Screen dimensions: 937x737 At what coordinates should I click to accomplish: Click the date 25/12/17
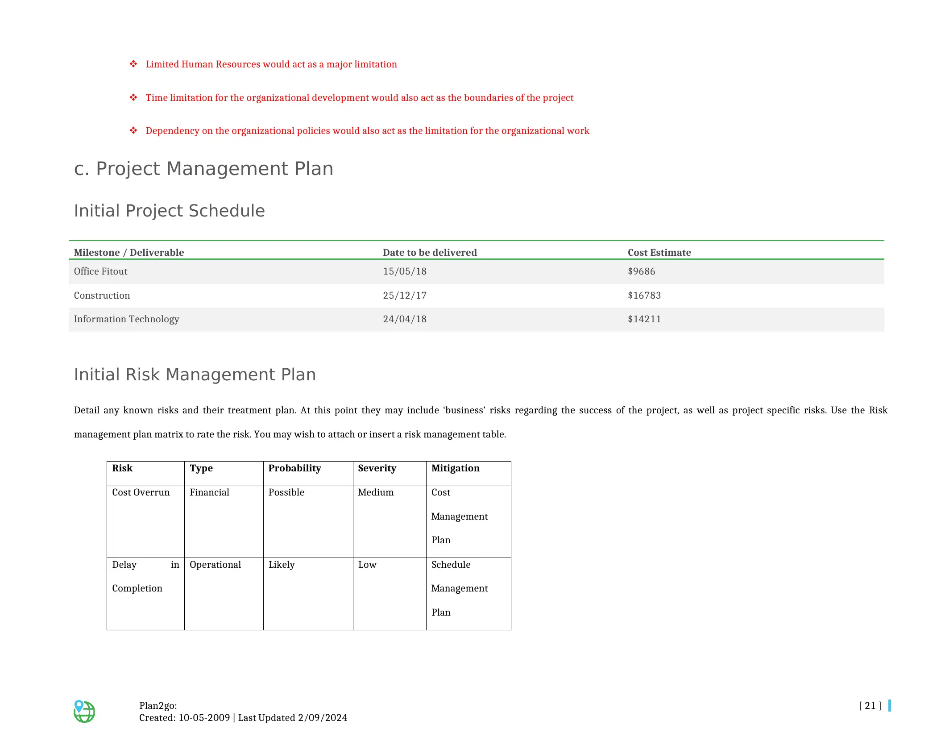(x=405, y=296)
